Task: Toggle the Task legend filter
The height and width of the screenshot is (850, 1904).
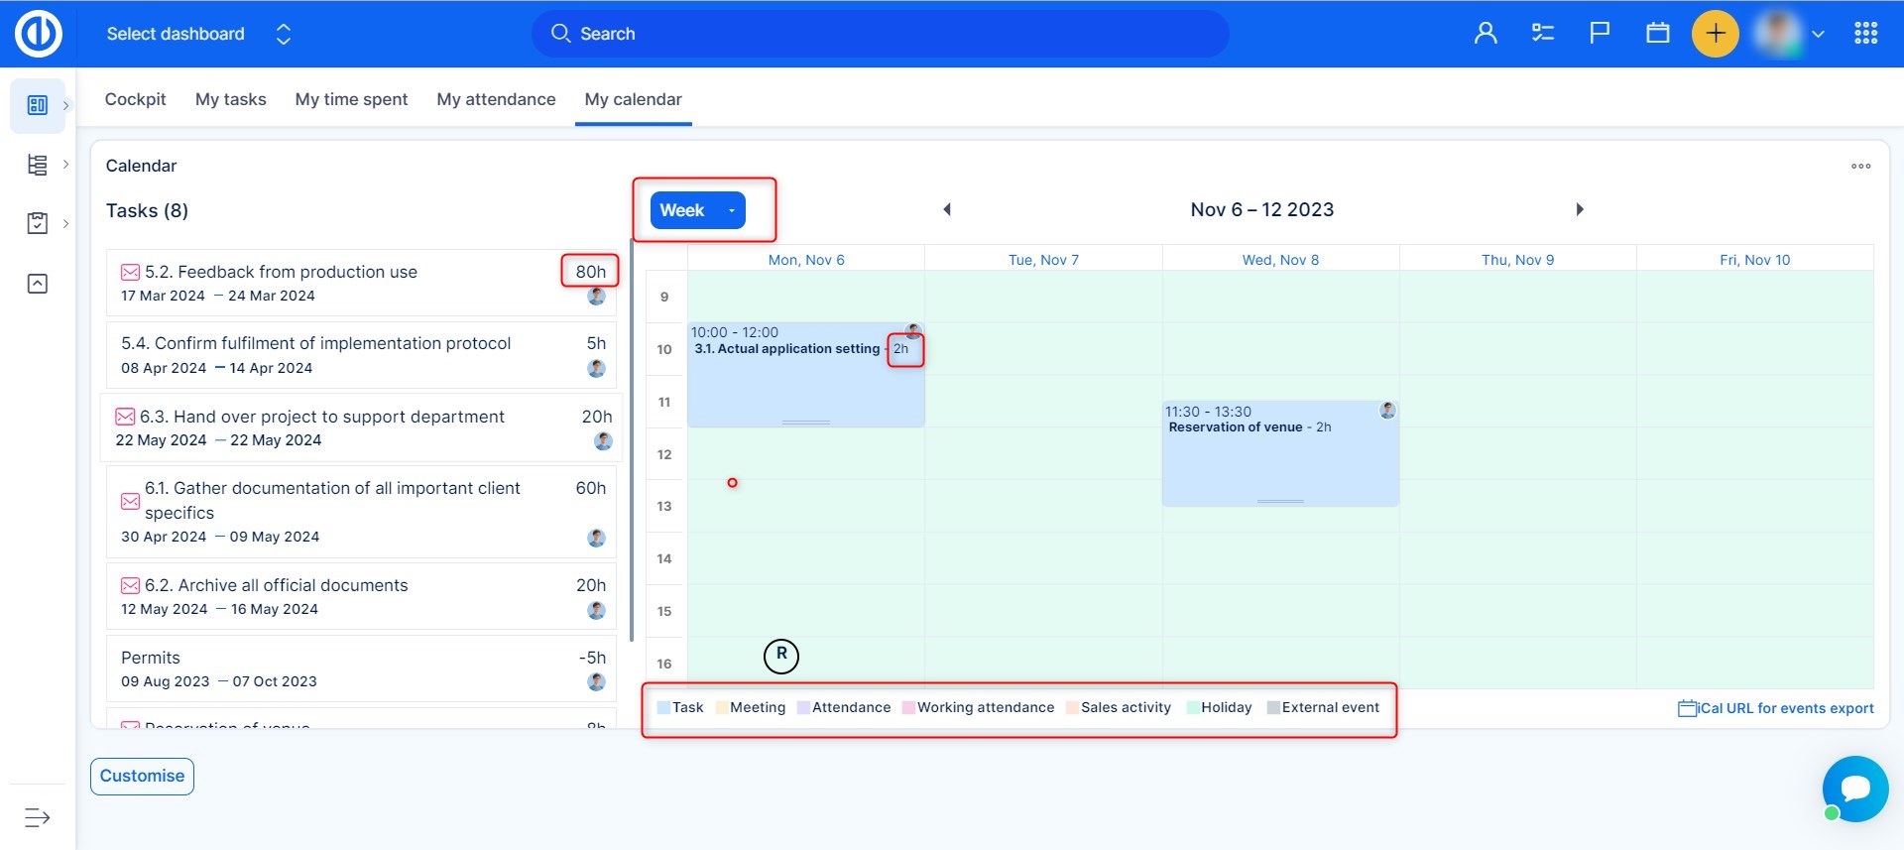Action: point(680,707)
